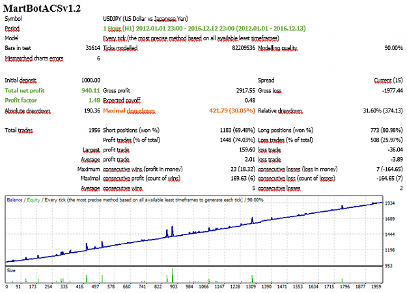407x293 pixels.
Task: Click the Modelling quality value 90.00%
Action: (394, 48)
